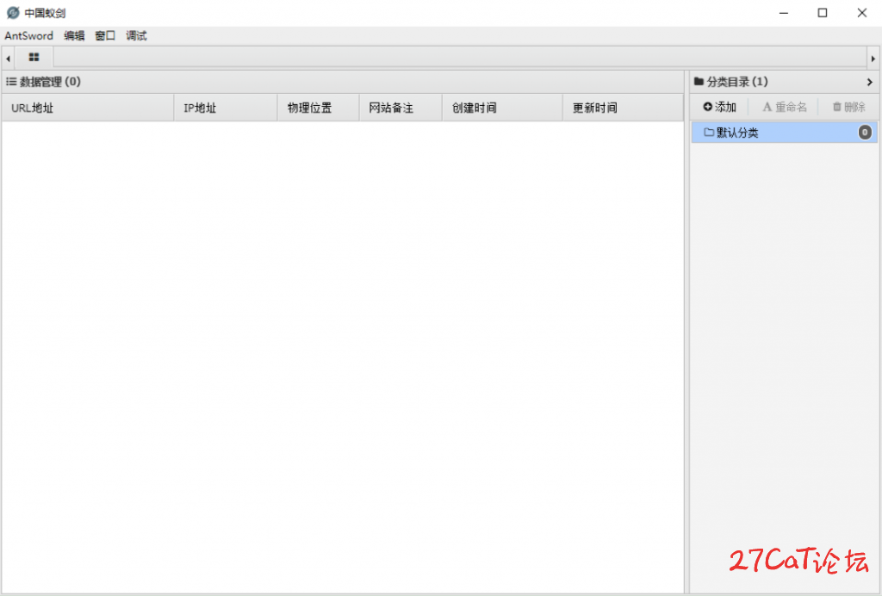Click the 重命名 button
The height and width of the screenshot is (596, 882).
click(784, 107)
